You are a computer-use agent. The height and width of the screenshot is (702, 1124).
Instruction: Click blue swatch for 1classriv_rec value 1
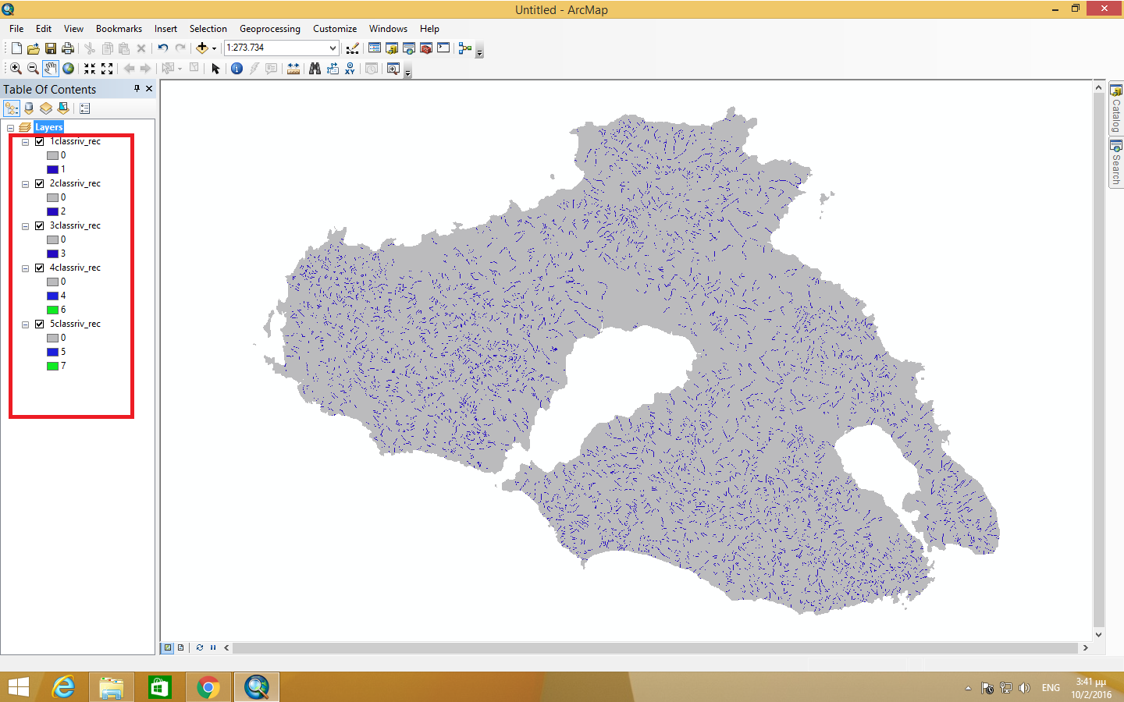pyautogui.click(x=52, y=169)
